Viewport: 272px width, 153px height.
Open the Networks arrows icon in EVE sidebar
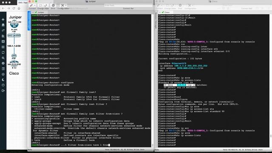click(3, 30)
